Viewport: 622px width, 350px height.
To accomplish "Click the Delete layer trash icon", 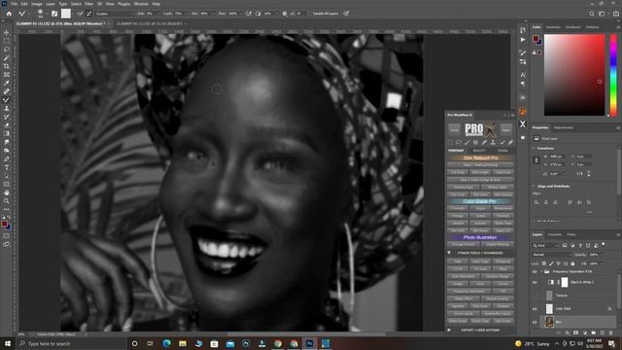I will (611, 332).
